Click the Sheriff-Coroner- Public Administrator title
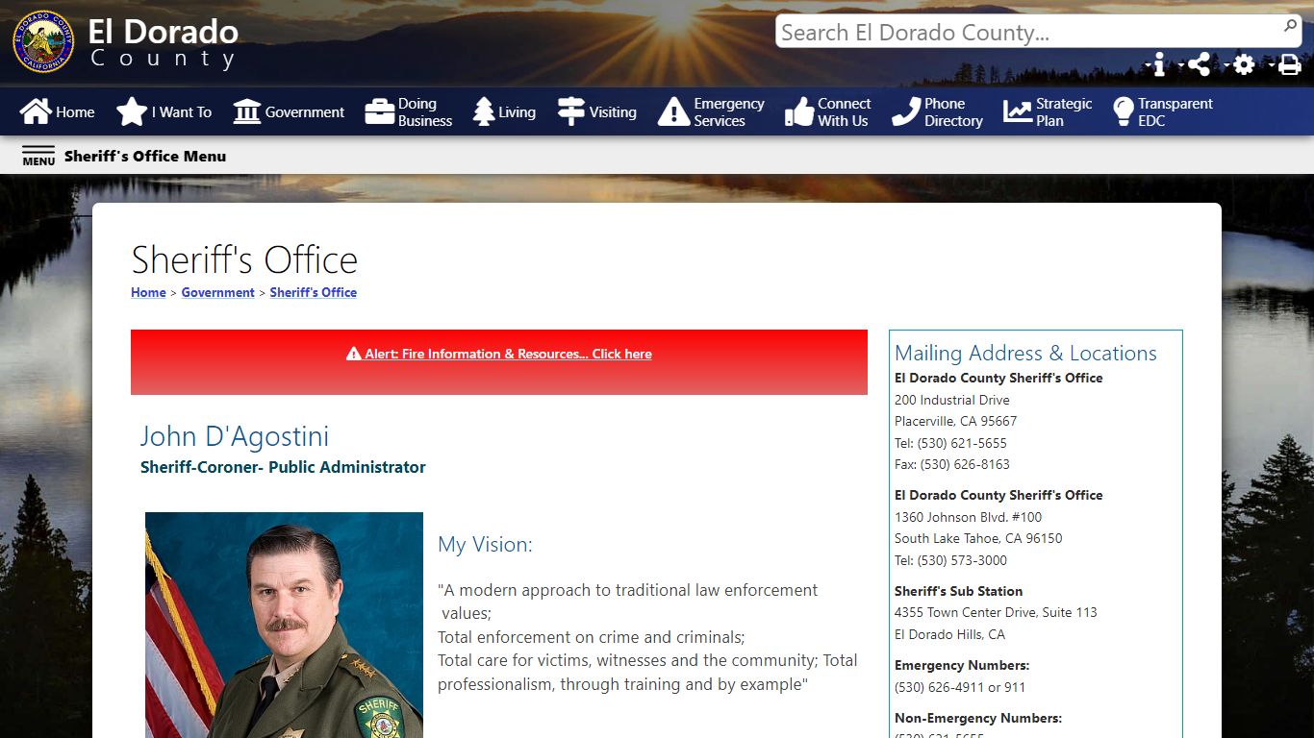 [x=283, y=467]
